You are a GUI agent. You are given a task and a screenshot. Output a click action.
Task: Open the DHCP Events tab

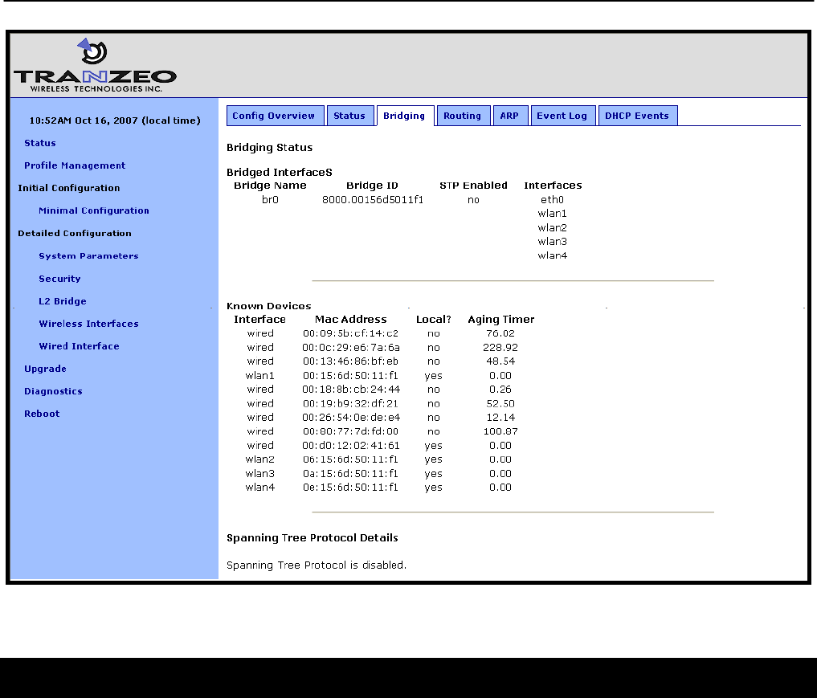[638, 116]
